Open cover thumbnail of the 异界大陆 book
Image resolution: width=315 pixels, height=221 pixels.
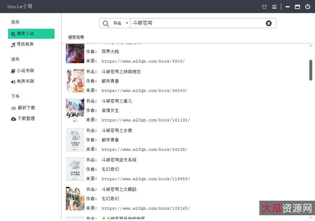(x=75, y=53)
